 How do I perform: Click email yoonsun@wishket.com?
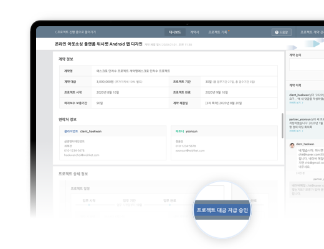coord(190,150)
